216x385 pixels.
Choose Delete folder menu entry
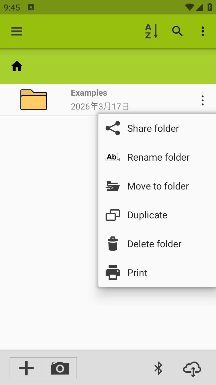click(154, 244)
